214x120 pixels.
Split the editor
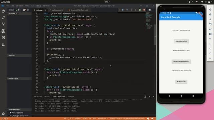150,10
